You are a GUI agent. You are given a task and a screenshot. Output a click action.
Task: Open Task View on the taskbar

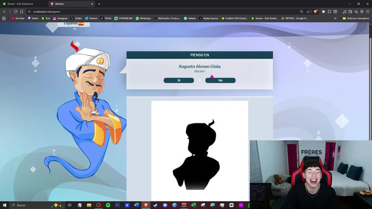click(x=70, y=205)
